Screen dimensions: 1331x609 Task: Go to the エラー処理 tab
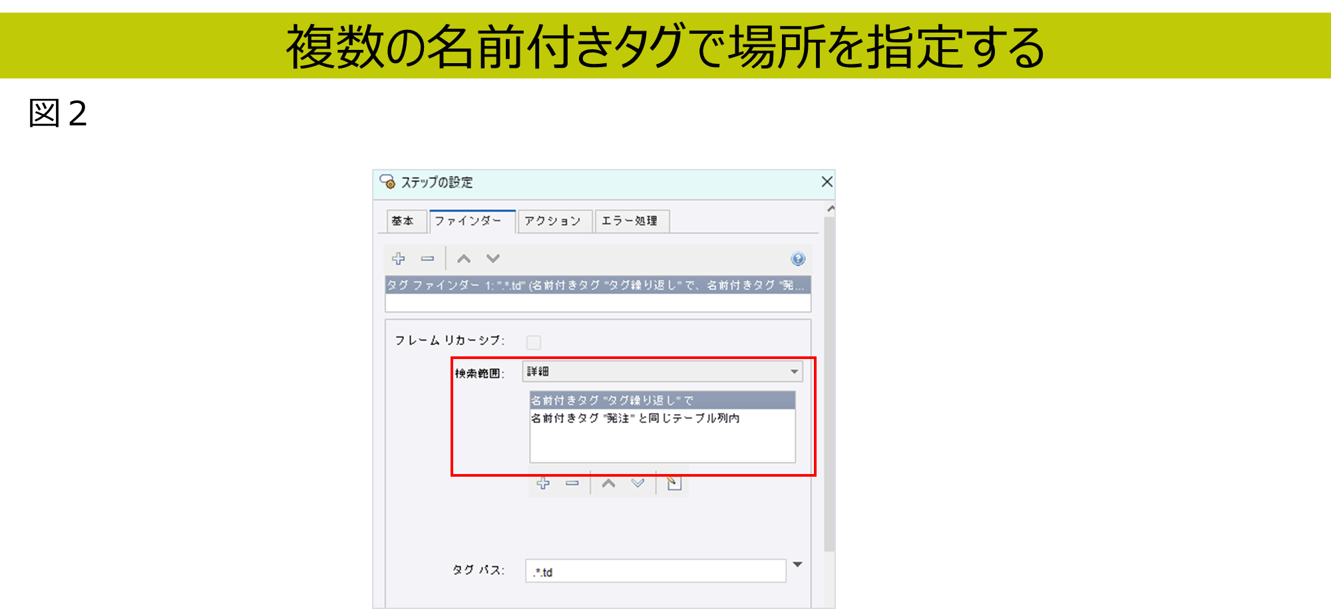(x=630, y=221)
